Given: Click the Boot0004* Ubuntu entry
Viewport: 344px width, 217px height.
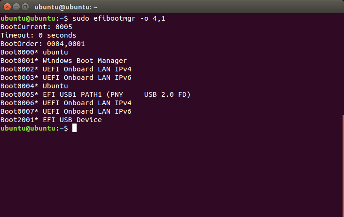Looking at the screenshot, I should tap(34, 86).
